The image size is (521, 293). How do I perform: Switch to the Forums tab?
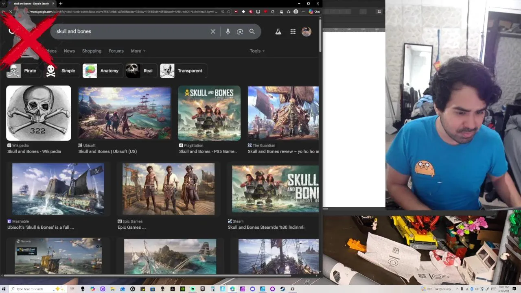pyautogui.click(x=116, y=51)
